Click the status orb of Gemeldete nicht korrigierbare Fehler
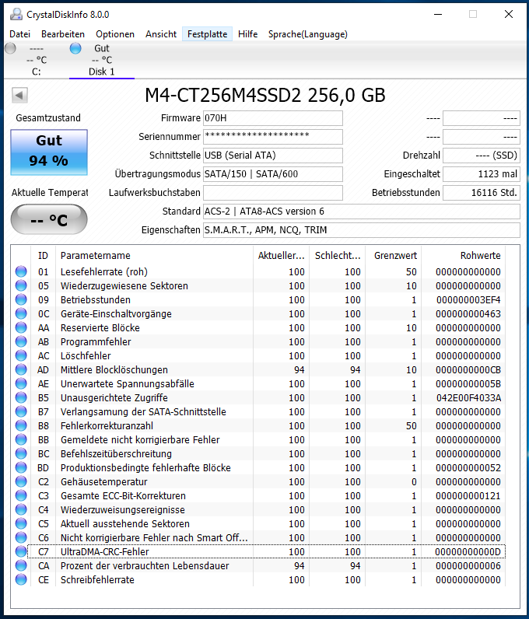529x619 pixels. point(21,439)
